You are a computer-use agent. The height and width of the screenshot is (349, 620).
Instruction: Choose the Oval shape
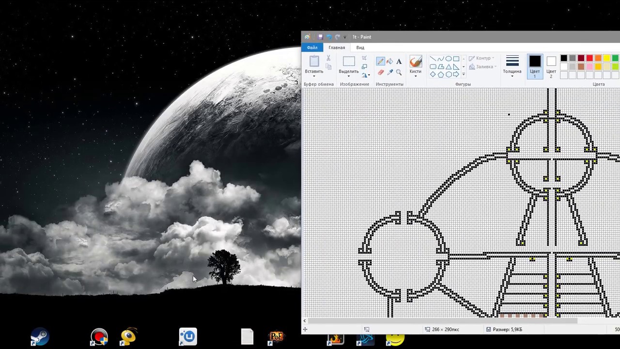pos(449,59)
